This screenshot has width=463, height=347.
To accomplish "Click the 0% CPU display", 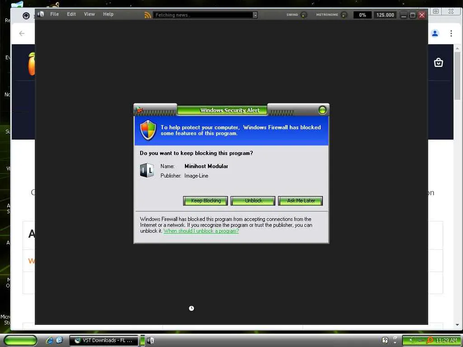I will [x=362, y=15].
